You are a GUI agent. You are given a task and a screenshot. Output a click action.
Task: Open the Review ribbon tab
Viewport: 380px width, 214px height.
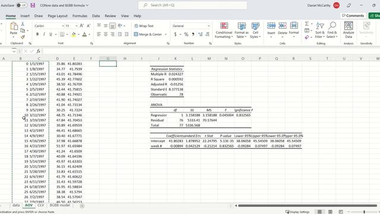click(x=110, y=16)
